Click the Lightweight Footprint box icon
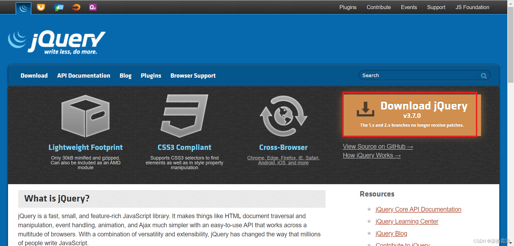This screenshot has height=246, width=514. (86, 116)
